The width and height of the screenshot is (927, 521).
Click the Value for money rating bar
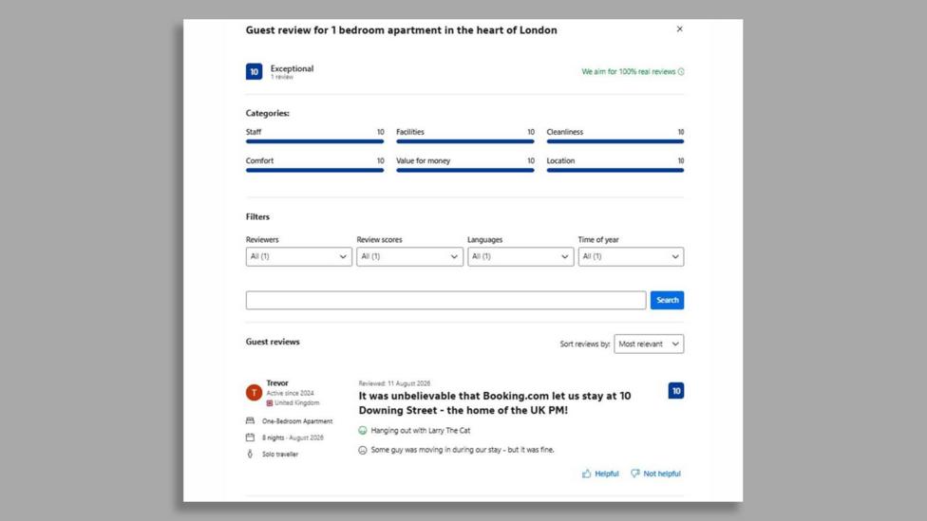(465, 170)
